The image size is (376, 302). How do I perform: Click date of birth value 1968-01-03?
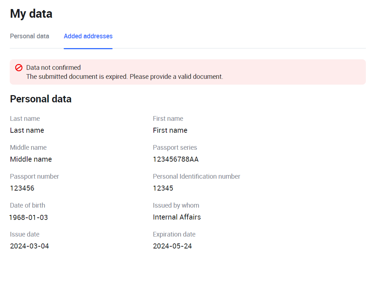point(28,217)
